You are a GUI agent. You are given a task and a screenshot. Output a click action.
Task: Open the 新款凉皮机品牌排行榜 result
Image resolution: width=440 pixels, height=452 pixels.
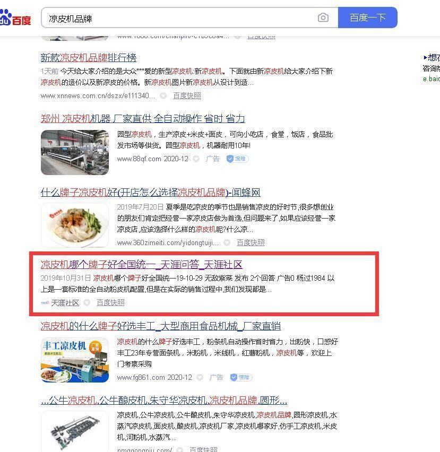coord(89,58)
